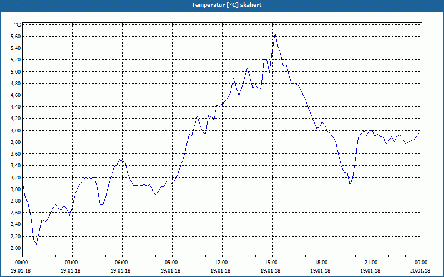The width and height of the screenshot is (444, 277).
Task: Select the 18:00 time label
Action: (x=322, y=263)
